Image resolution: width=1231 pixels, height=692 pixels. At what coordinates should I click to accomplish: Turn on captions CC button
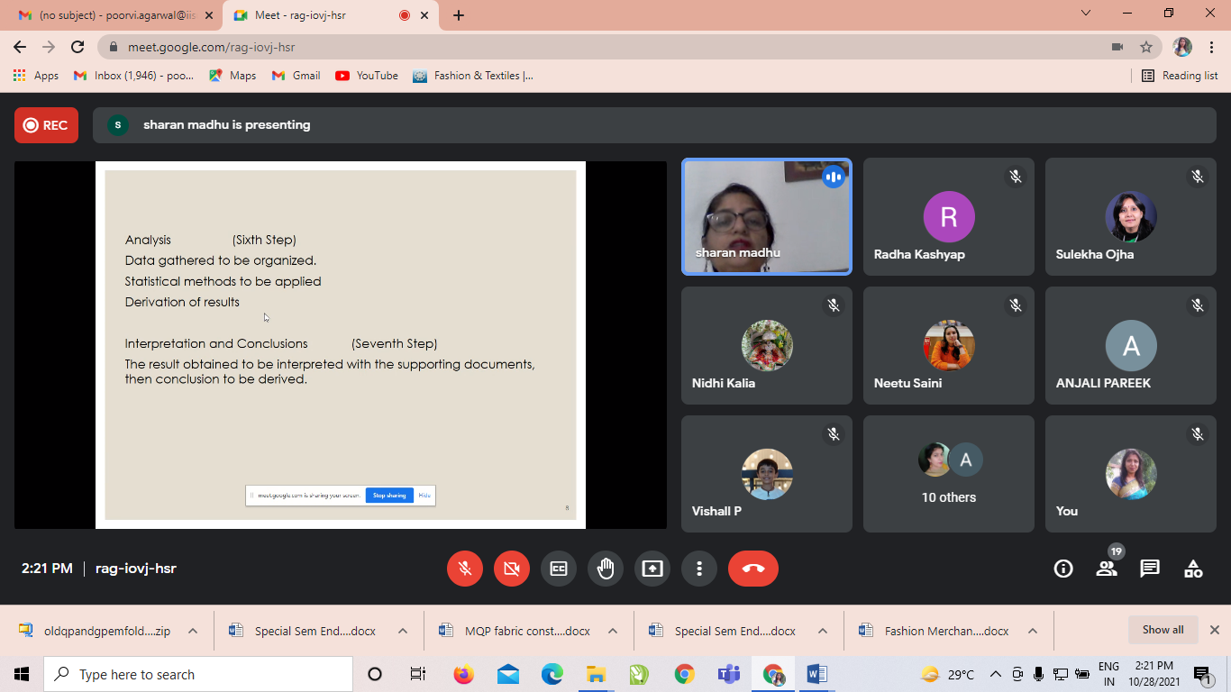click(559, 569)
